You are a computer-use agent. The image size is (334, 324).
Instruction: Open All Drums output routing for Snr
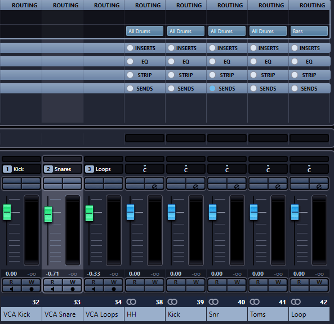click(227, 31)
